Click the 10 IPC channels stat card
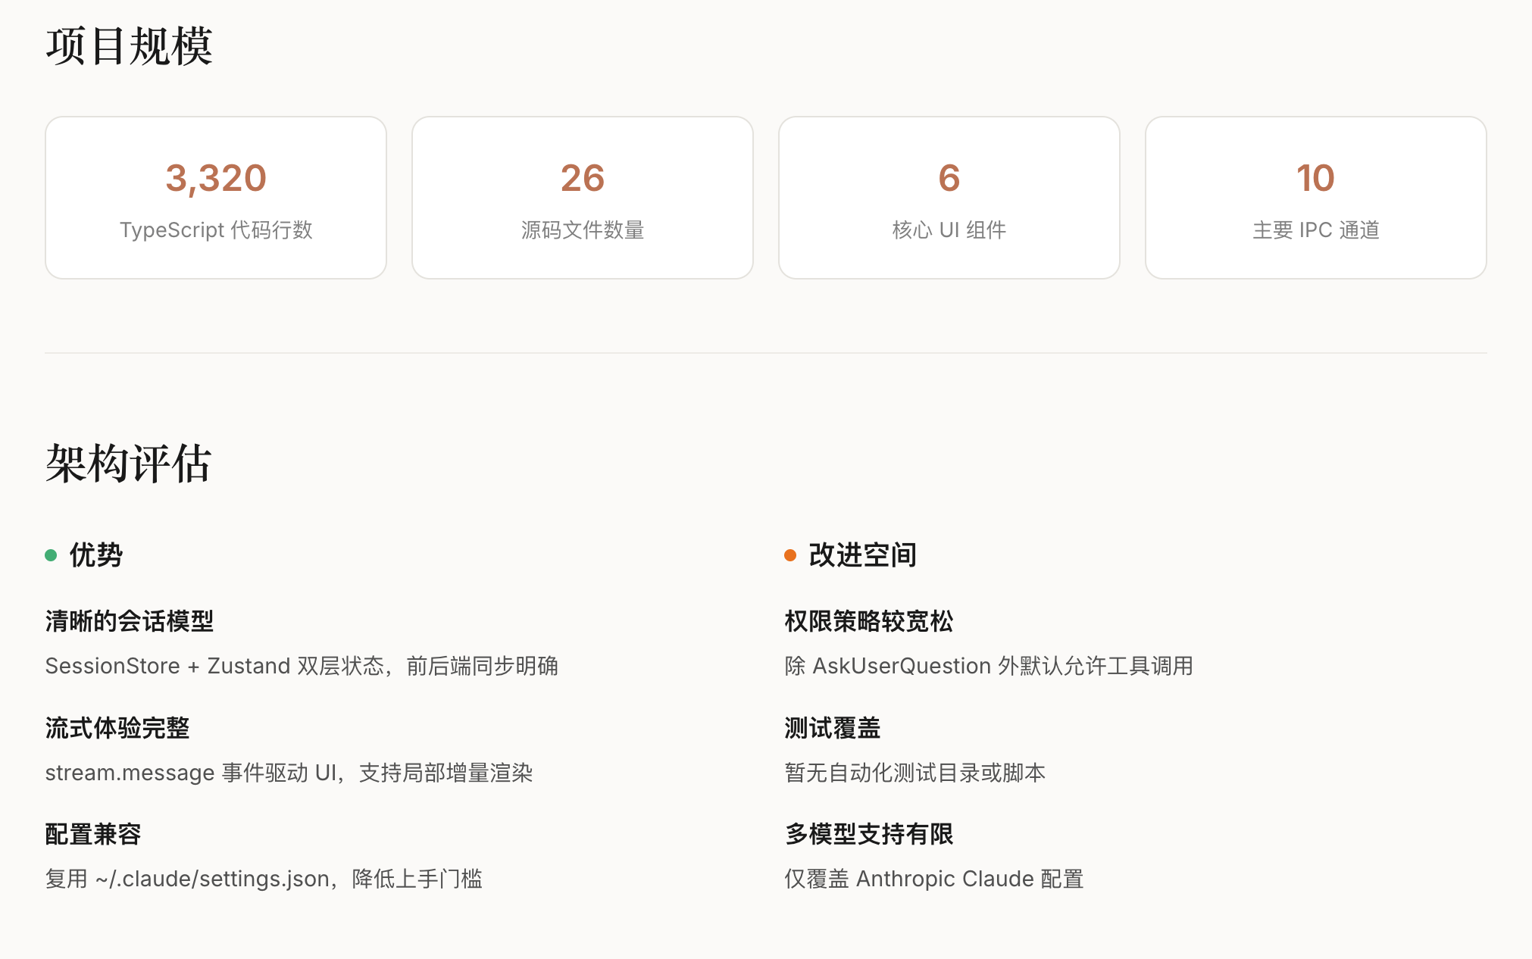This screenshot has height=959, width=1532. [x=1315, y=198]
